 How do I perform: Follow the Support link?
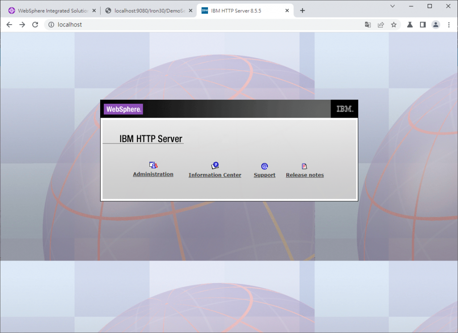(265, 175)
